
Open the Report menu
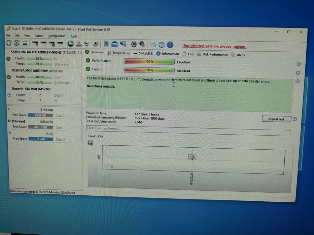click(x=39, y=36)
